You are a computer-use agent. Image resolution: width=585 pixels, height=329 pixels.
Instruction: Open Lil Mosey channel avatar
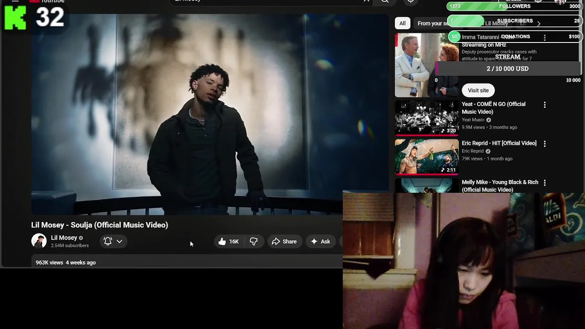[39, 241]
